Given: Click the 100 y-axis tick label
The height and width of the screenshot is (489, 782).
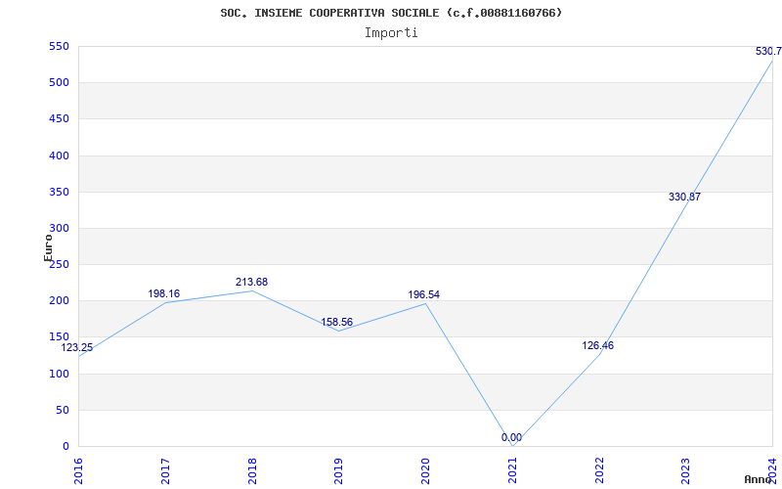Looking at the screenshot, I should pos(59,374).
